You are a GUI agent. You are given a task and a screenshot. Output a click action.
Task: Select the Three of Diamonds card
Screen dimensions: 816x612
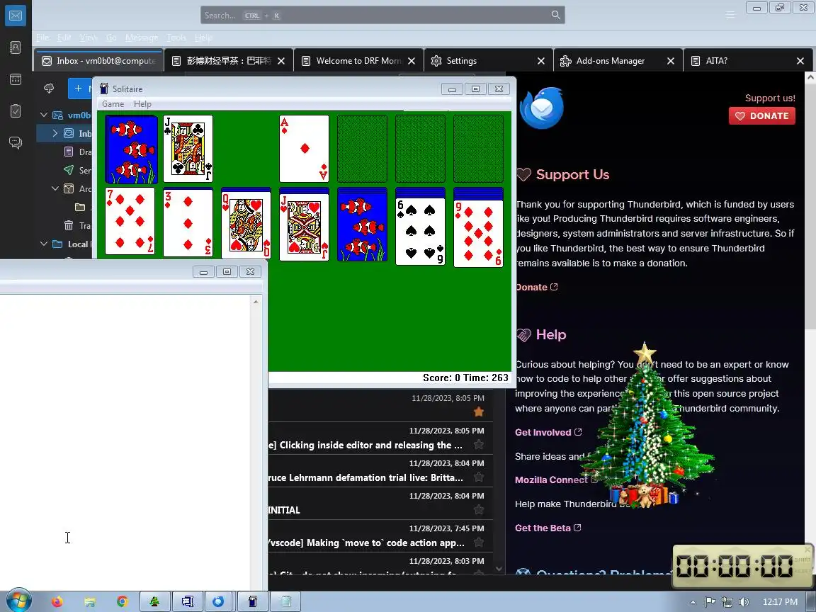click(x=188, y=222)
